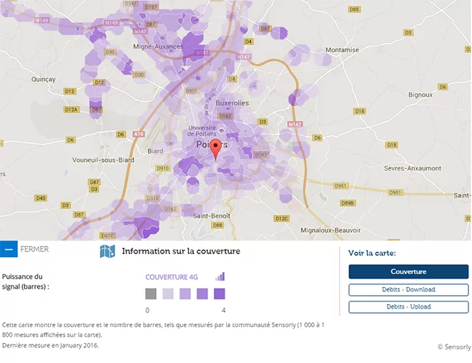Image resolution: width=472 pixels, height=363 pixels.
Task: Show the Couverture map view
Action: pyautogui.click(x=408, y=272)
